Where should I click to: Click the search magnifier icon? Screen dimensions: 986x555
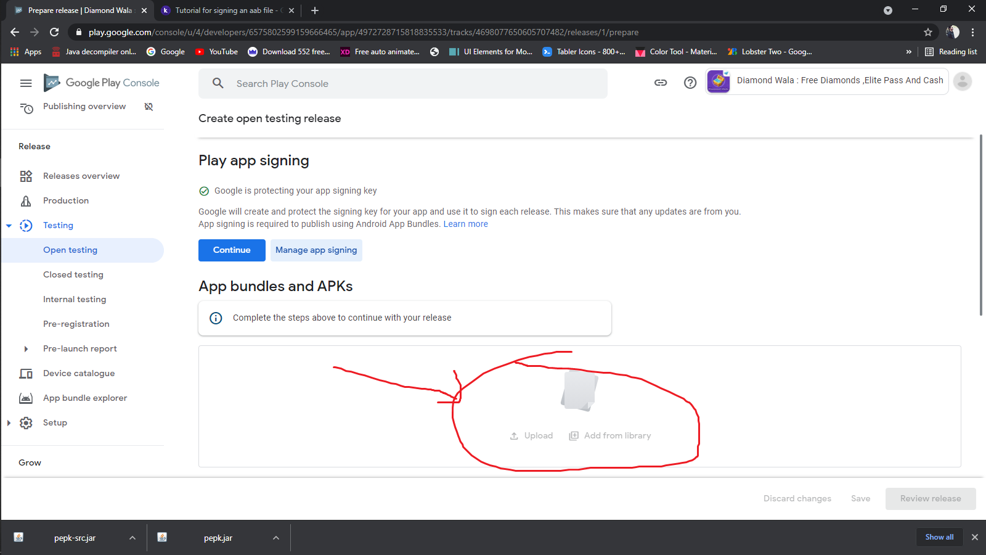coord(218,83)
